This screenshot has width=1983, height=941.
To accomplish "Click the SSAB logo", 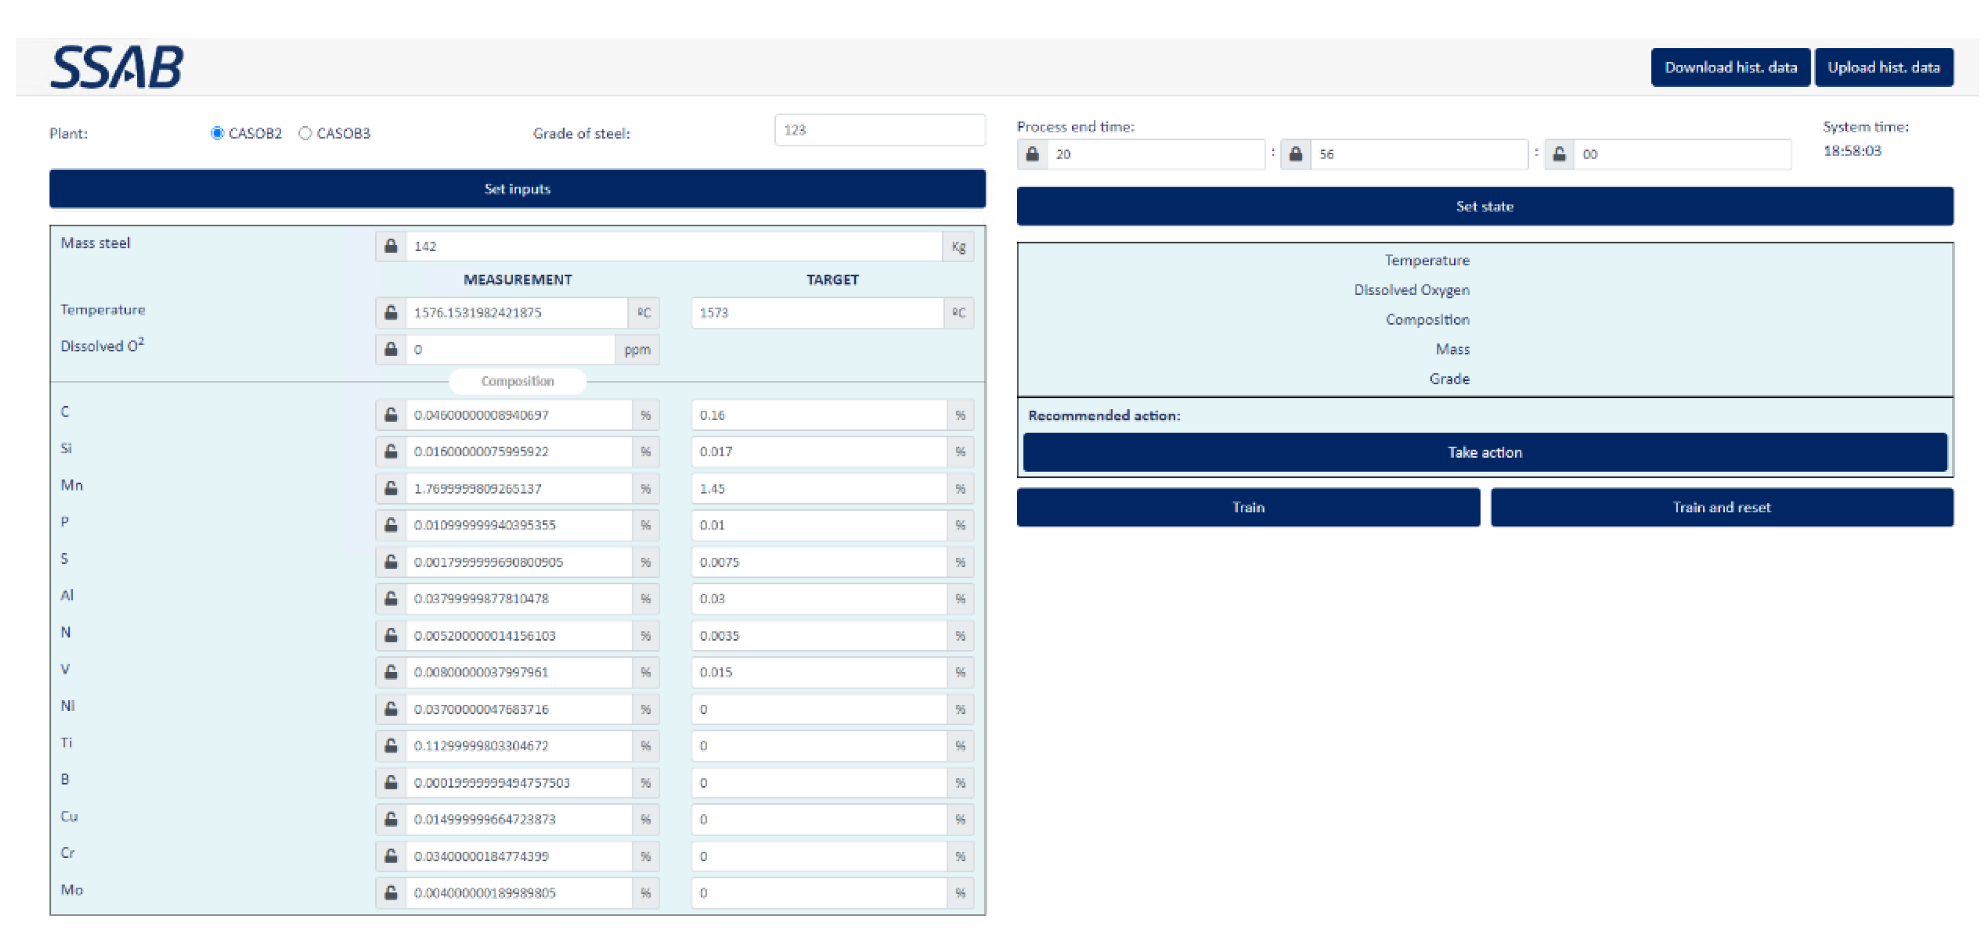I will (117, 67).
